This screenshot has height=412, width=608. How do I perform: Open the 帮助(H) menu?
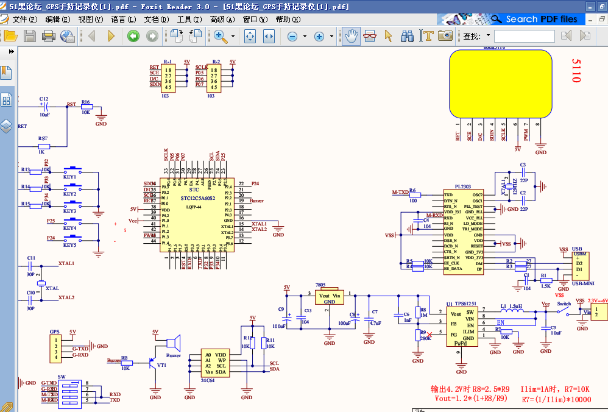coord(288,20)
